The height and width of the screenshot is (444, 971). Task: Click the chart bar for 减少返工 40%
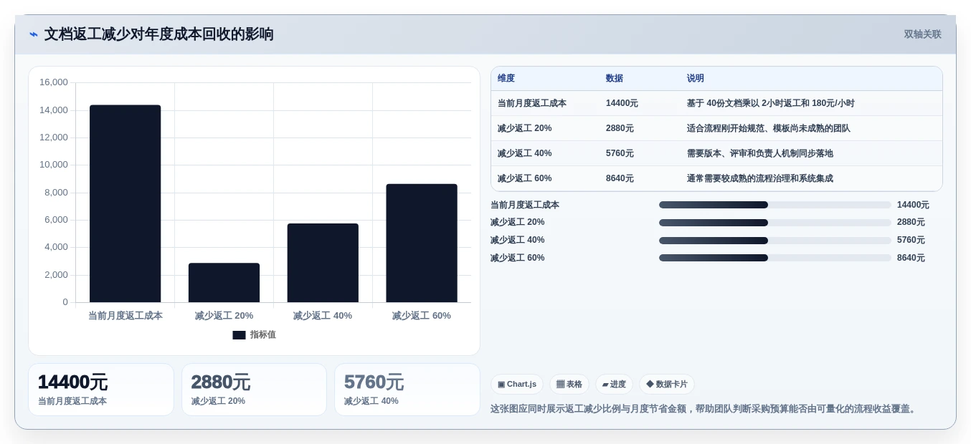323,263
